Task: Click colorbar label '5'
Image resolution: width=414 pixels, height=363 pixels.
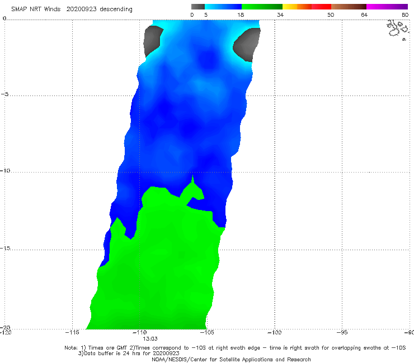Action: 206,15
